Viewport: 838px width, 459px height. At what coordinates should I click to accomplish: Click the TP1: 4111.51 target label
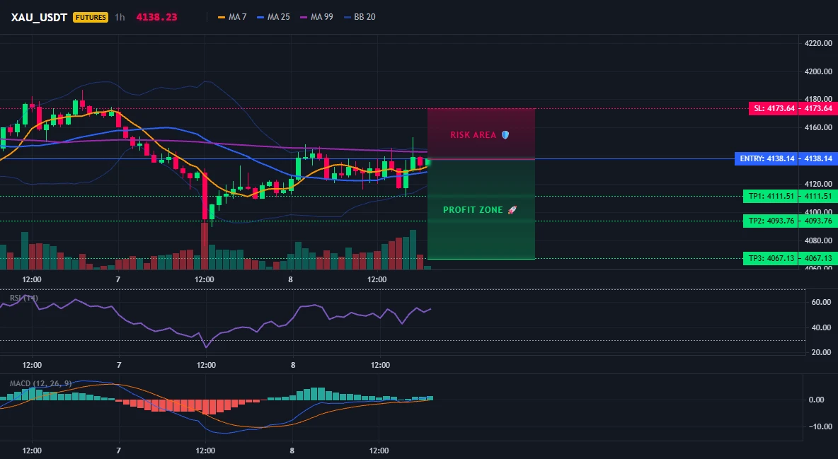coord(771,196)
